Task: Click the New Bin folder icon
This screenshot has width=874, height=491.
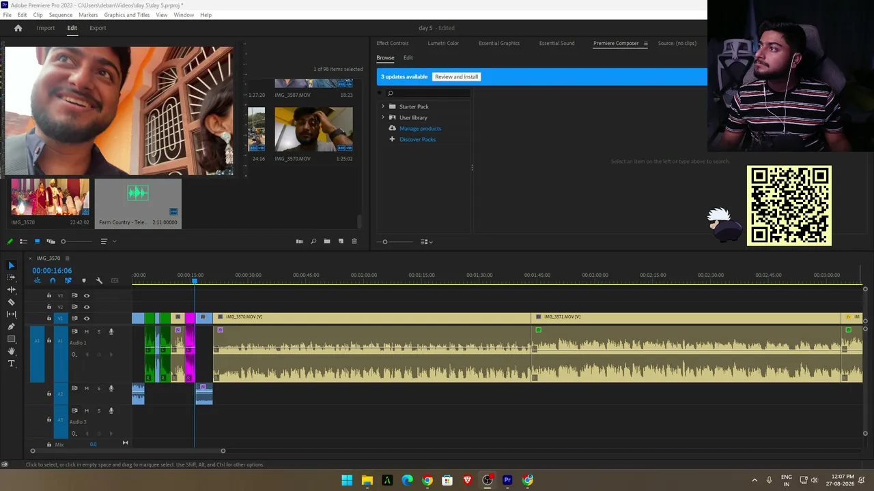Action: pos(327,241)
